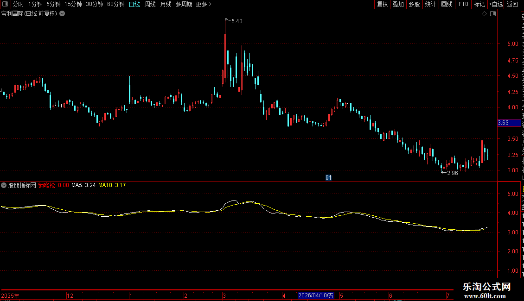Image resolution: width=524 pixels, height=301 pixels.
Task: Open the 多股 multi-stock view
Action: click(x=414, y=4)
